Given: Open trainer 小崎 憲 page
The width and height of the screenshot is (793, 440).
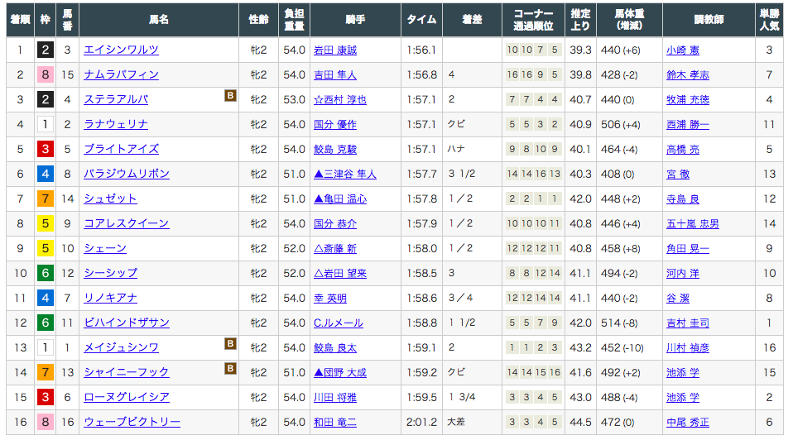Looking at the screenshot, I should (x=683, y=50).
